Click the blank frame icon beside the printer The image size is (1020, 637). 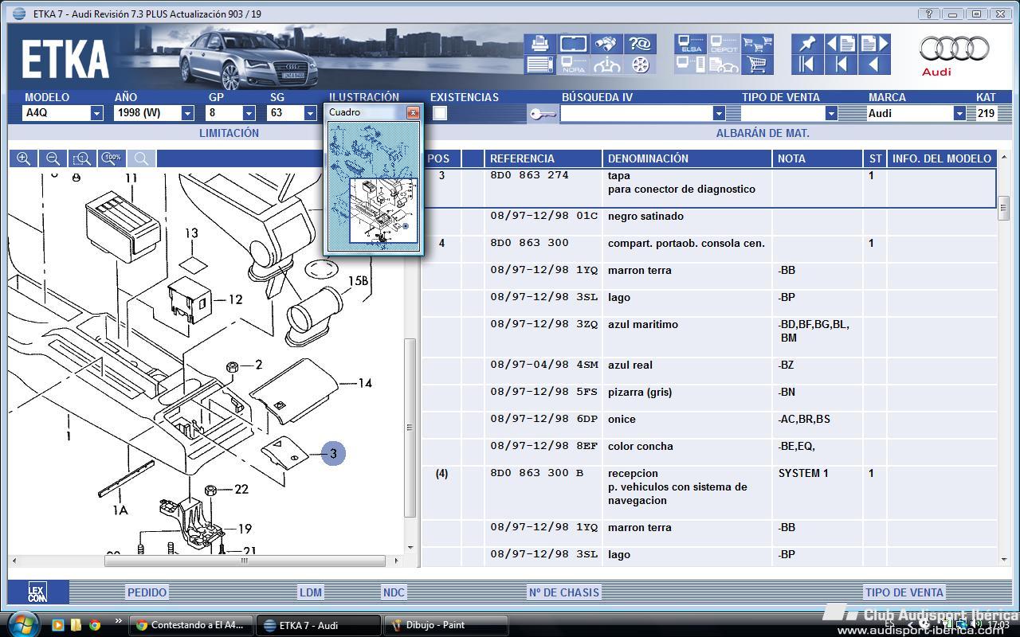pos(574,44)
